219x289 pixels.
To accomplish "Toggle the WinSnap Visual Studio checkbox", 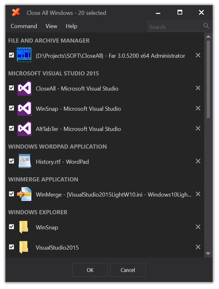I will 12,108.
